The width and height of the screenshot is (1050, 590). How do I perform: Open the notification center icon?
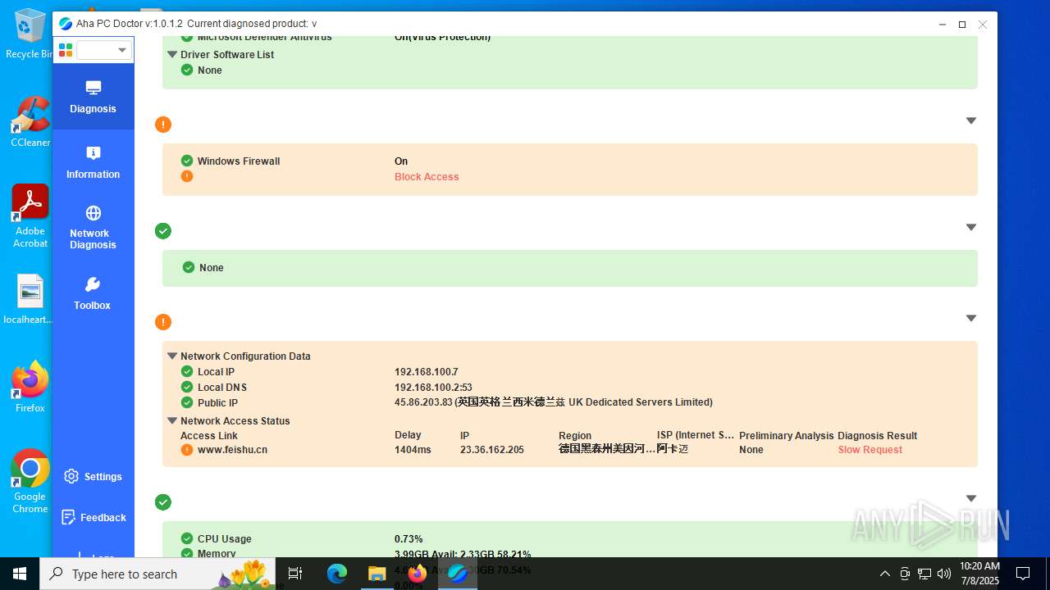(x=1023, y=574)
